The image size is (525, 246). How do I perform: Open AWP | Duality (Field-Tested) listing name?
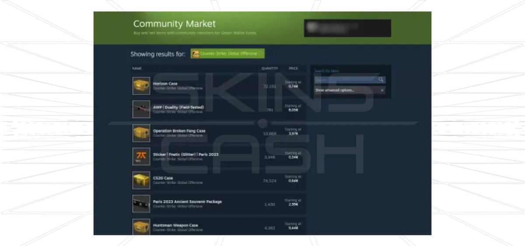178,107
